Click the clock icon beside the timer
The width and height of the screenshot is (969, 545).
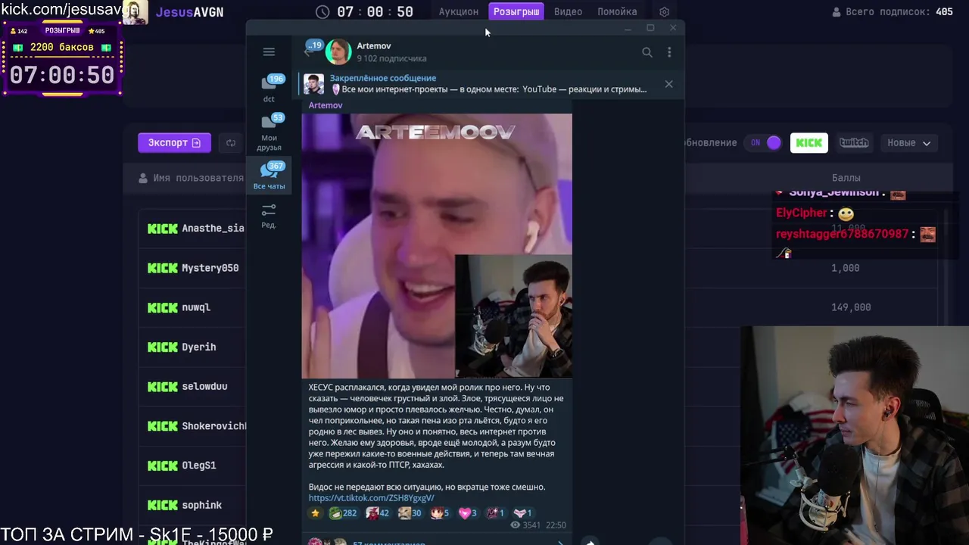(x=322, y=12)
